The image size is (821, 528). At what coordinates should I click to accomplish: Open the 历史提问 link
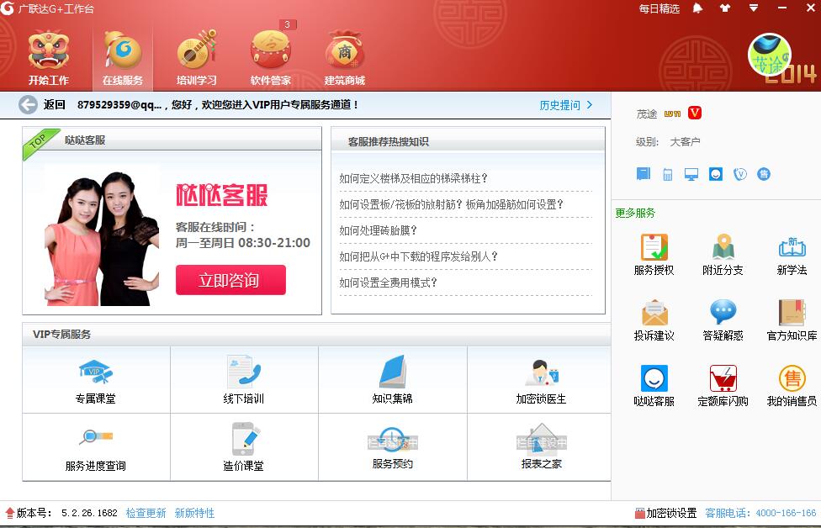(566, 105)
